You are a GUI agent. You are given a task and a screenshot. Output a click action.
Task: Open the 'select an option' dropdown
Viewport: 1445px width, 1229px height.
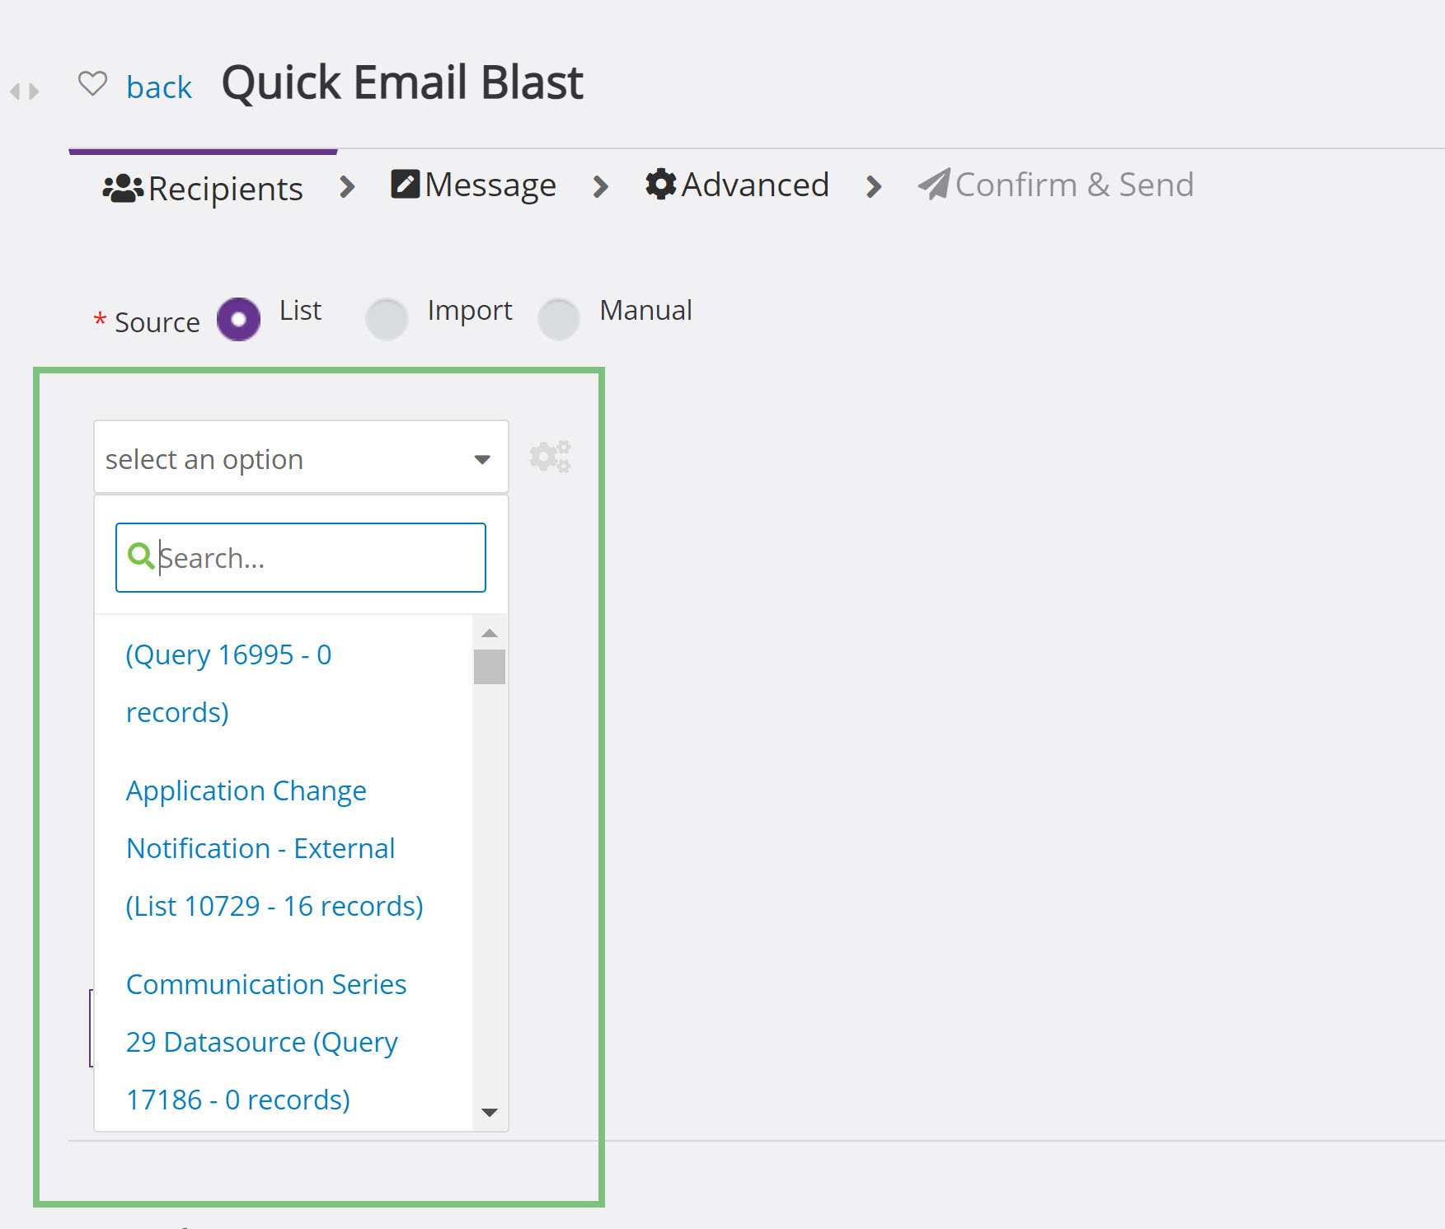tap(301, 457)
